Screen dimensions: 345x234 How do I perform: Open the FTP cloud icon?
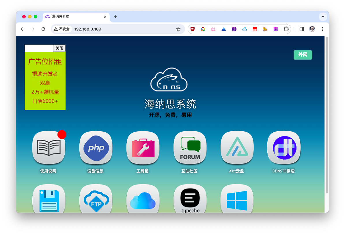coord(96,199)
